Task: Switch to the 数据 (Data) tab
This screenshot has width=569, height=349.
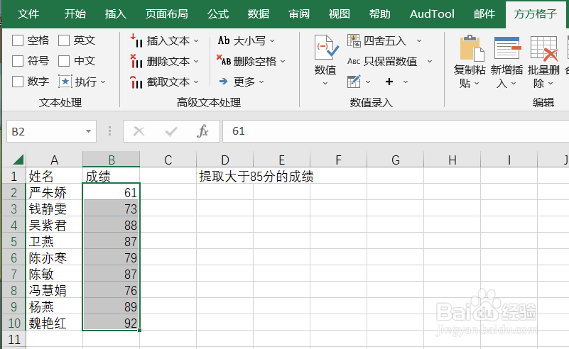Action: click(259, 14)
